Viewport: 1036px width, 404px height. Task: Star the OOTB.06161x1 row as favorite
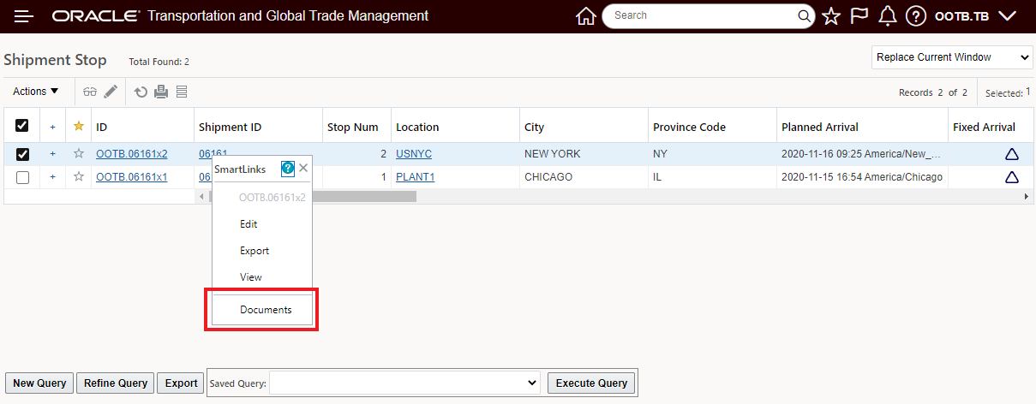point(79,177)
